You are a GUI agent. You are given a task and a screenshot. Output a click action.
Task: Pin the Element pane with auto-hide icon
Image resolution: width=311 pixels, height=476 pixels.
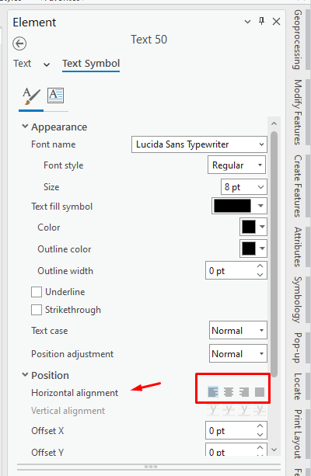[261, 21]
